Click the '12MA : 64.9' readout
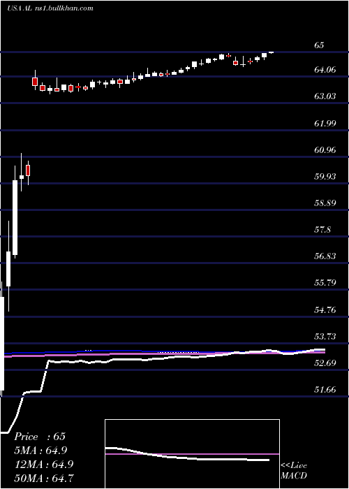 44,464
